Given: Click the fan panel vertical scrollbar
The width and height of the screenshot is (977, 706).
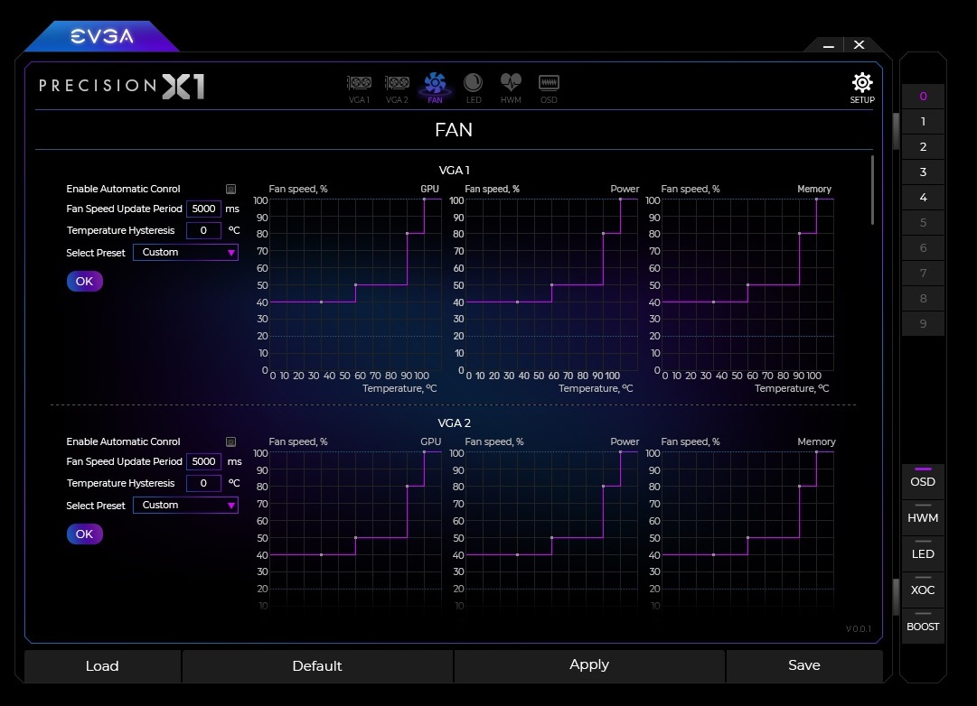Looking at the screenshot, I should [872, 190].
